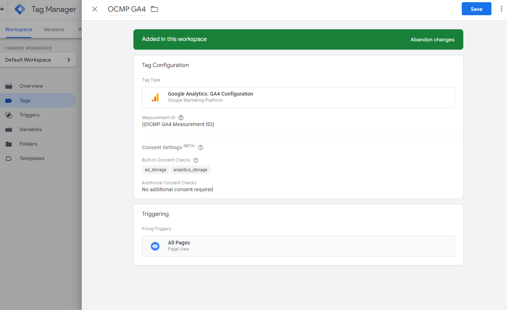Open the three-dot more actions menu

point(501,9)
